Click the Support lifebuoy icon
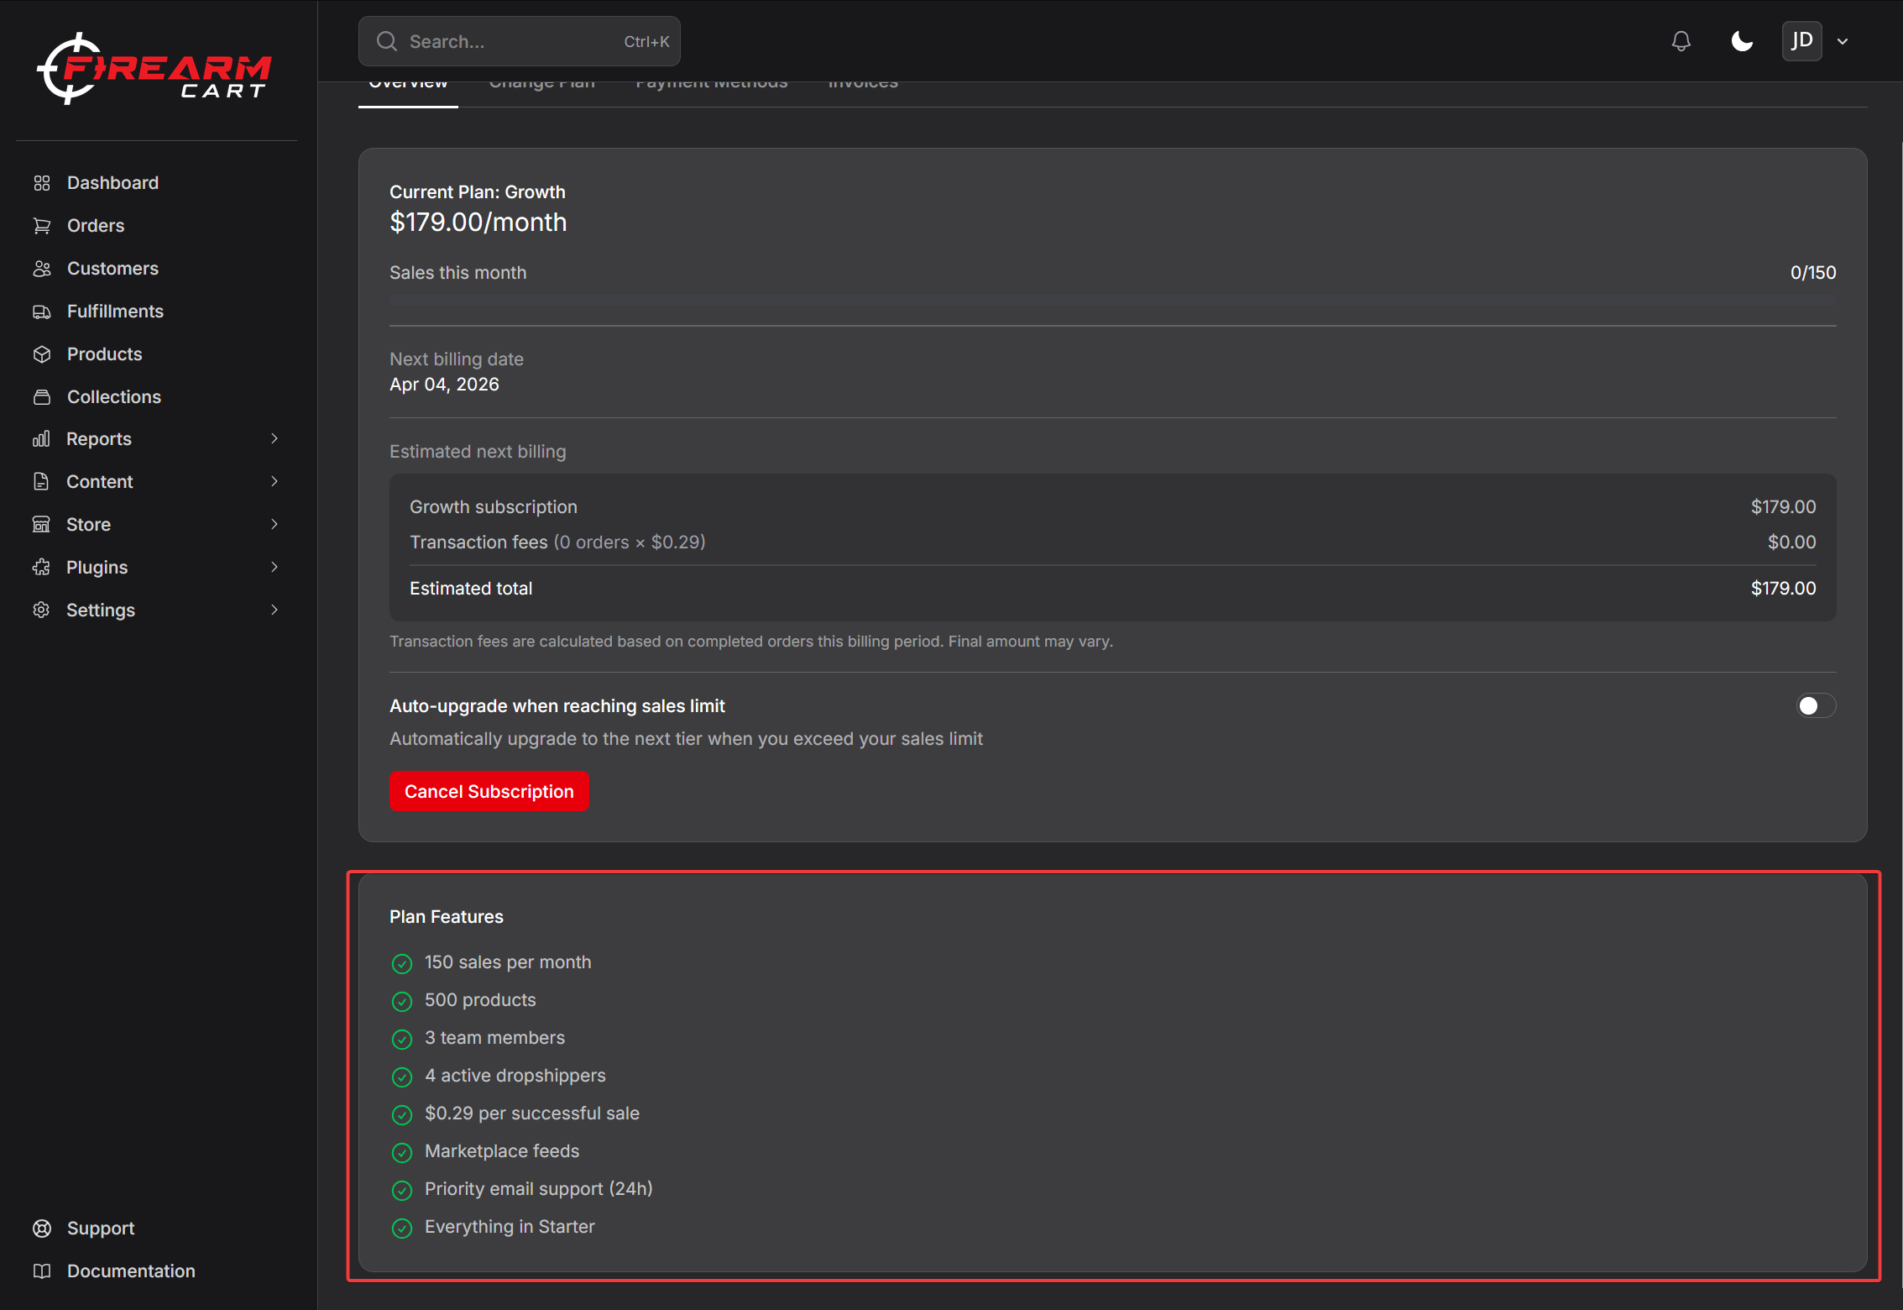 click(x=42, y=1229)
